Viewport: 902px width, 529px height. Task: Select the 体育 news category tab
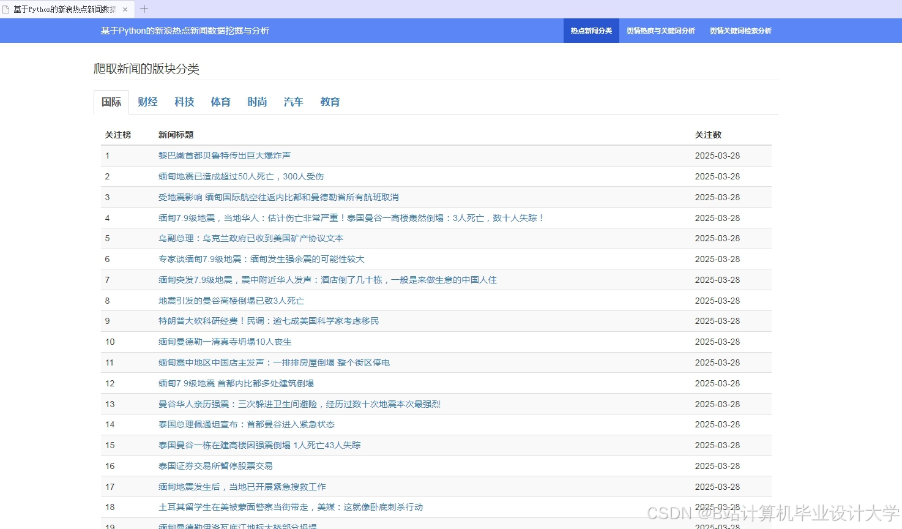tap(220, 102)
